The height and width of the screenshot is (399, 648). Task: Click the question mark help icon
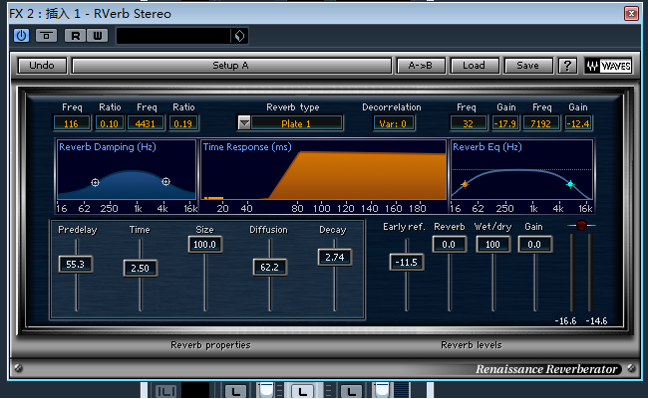click(567, 66)
